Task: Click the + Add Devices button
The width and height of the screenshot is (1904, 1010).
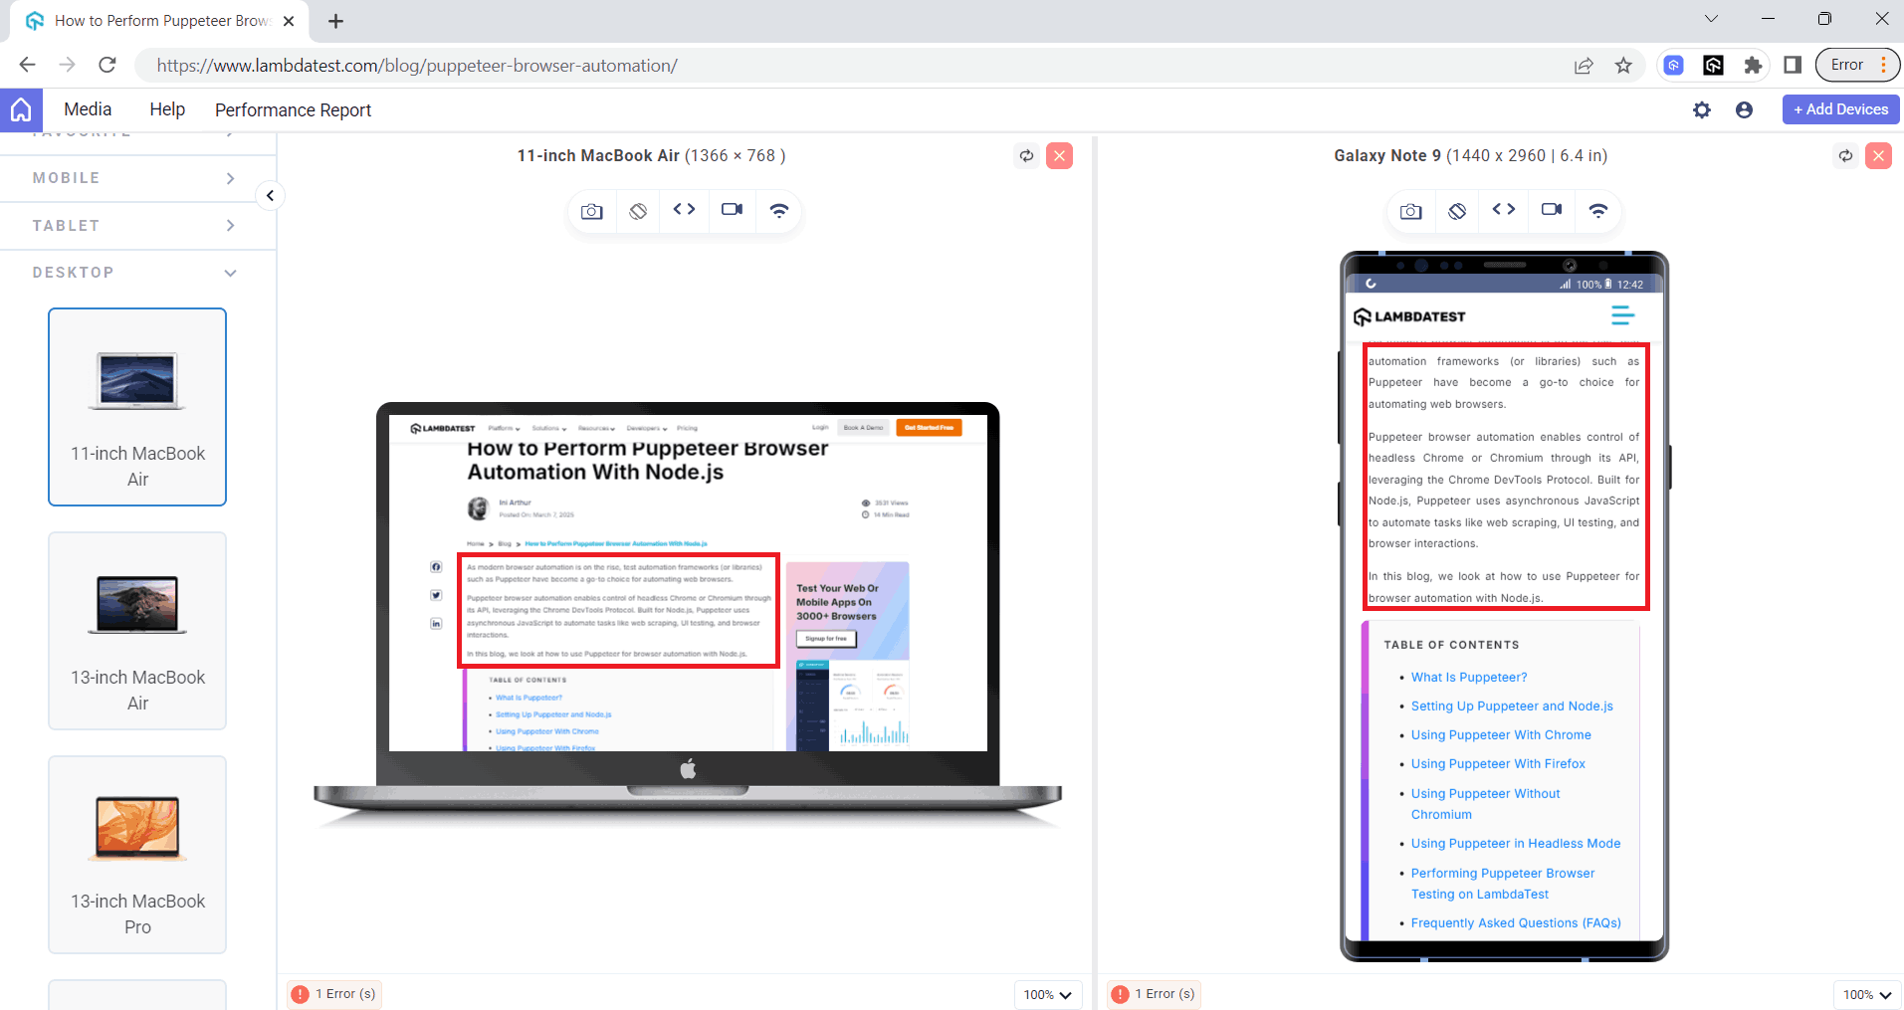Action: (1838, 109)
